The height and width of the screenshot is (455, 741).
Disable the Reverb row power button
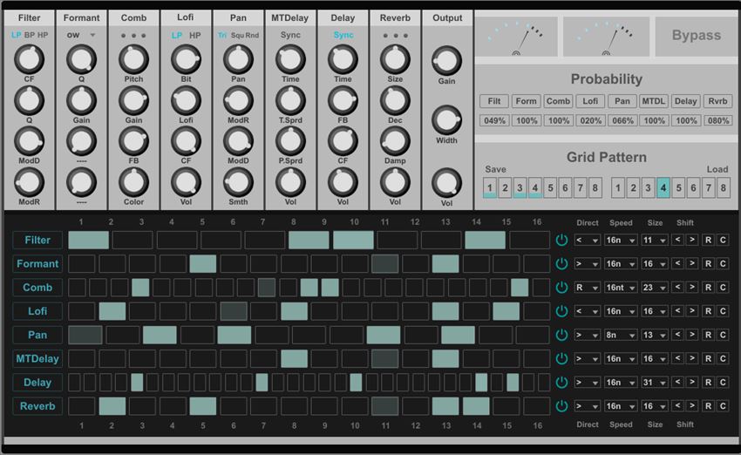(561, 406)
